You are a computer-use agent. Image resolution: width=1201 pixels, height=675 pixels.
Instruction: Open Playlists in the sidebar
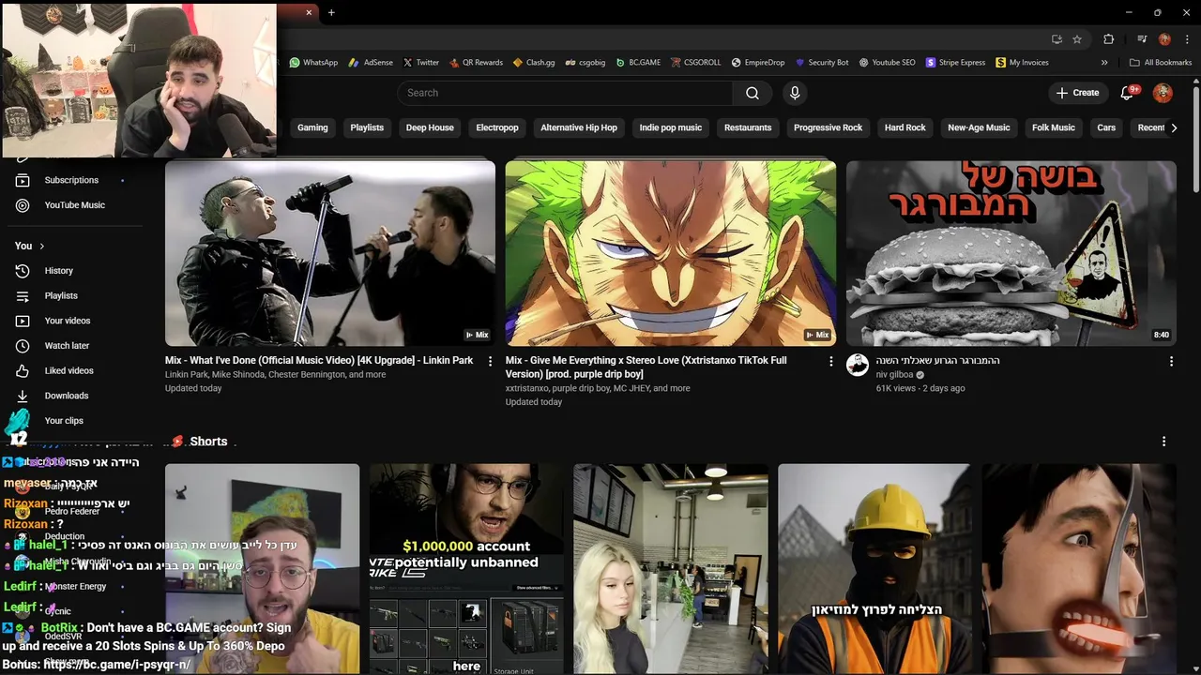[x=61, y=296]
